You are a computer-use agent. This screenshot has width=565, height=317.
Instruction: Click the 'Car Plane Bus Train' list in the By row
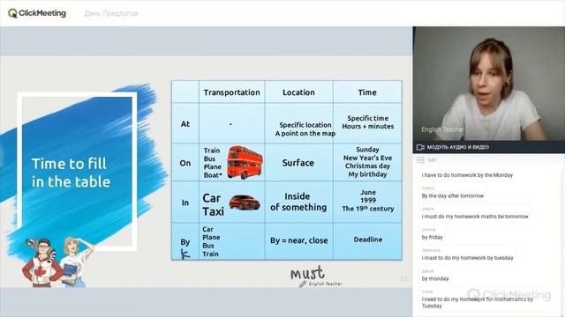(x=211, y=241)
